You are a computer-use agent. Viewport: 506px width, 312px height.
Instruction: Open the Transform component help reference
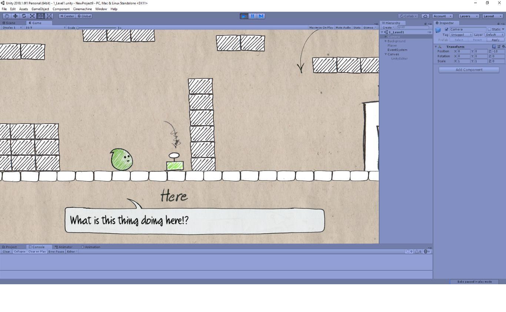[494, 47]
